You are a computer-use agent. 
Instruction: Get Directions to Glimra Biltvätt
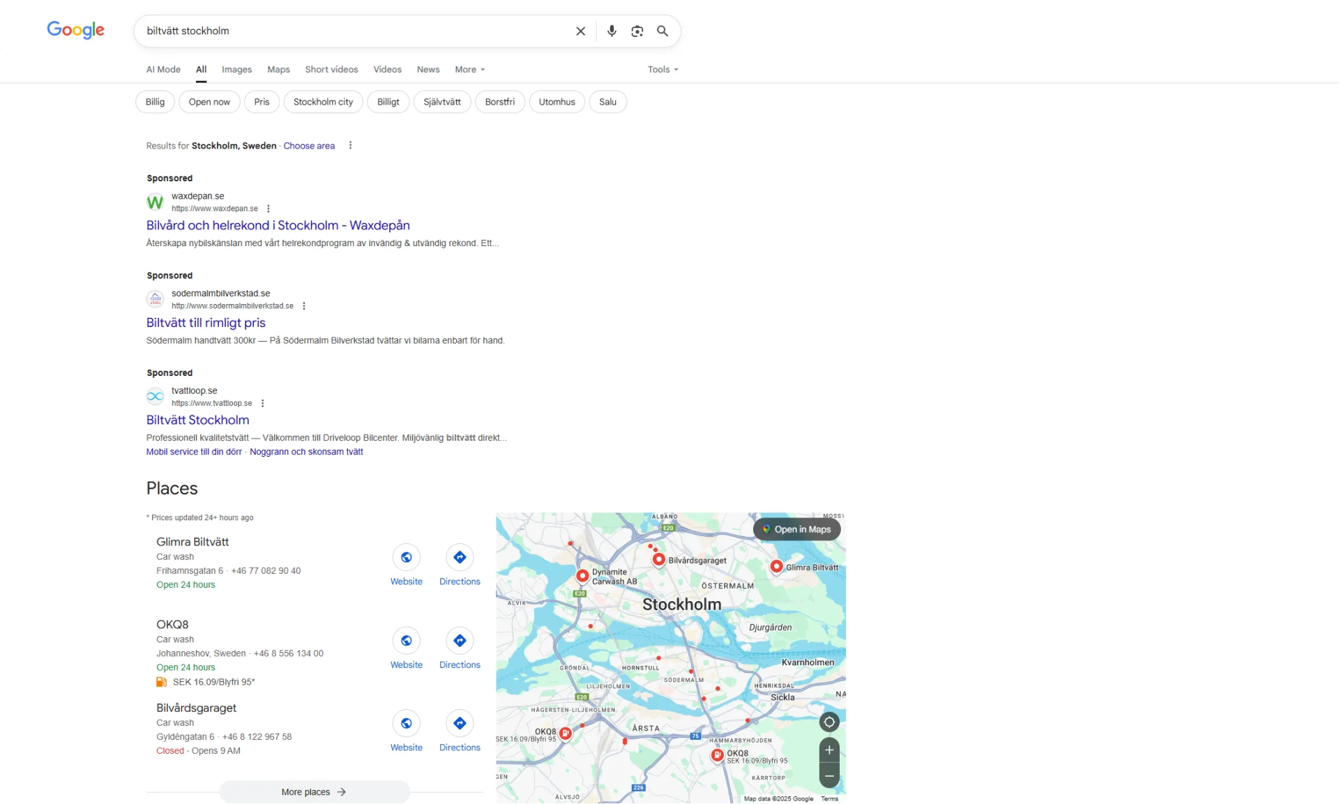coord(460,557)
